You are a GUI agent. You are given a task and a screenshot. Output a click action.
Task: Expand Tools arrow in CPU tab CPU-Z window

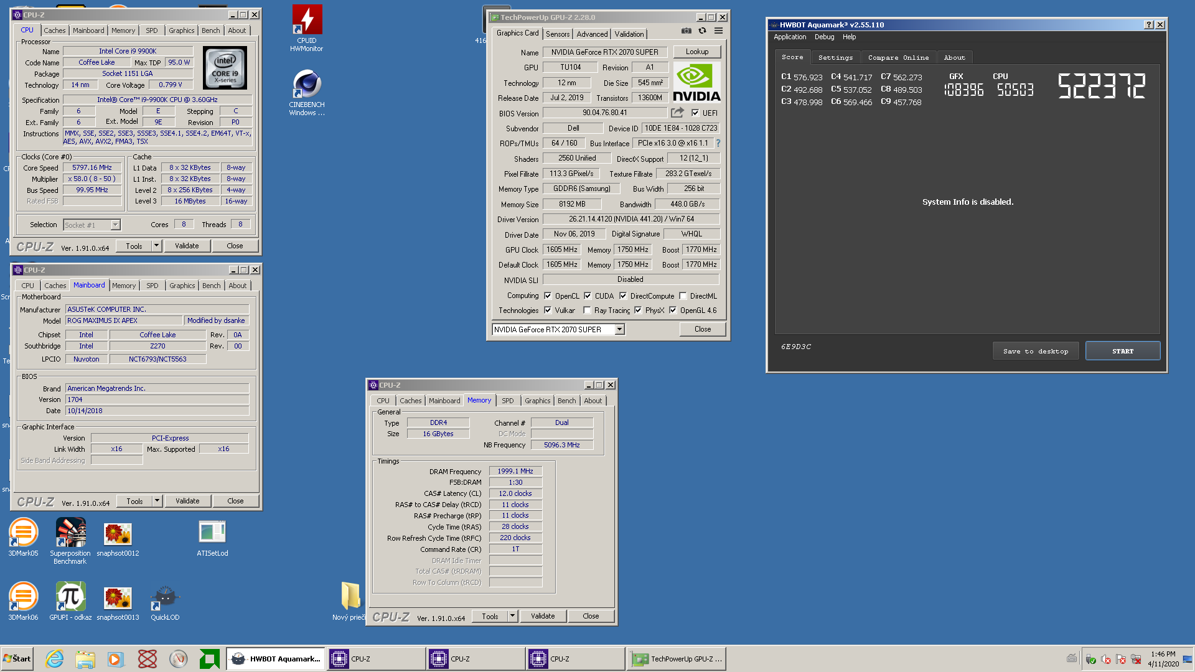coord(157,246)
